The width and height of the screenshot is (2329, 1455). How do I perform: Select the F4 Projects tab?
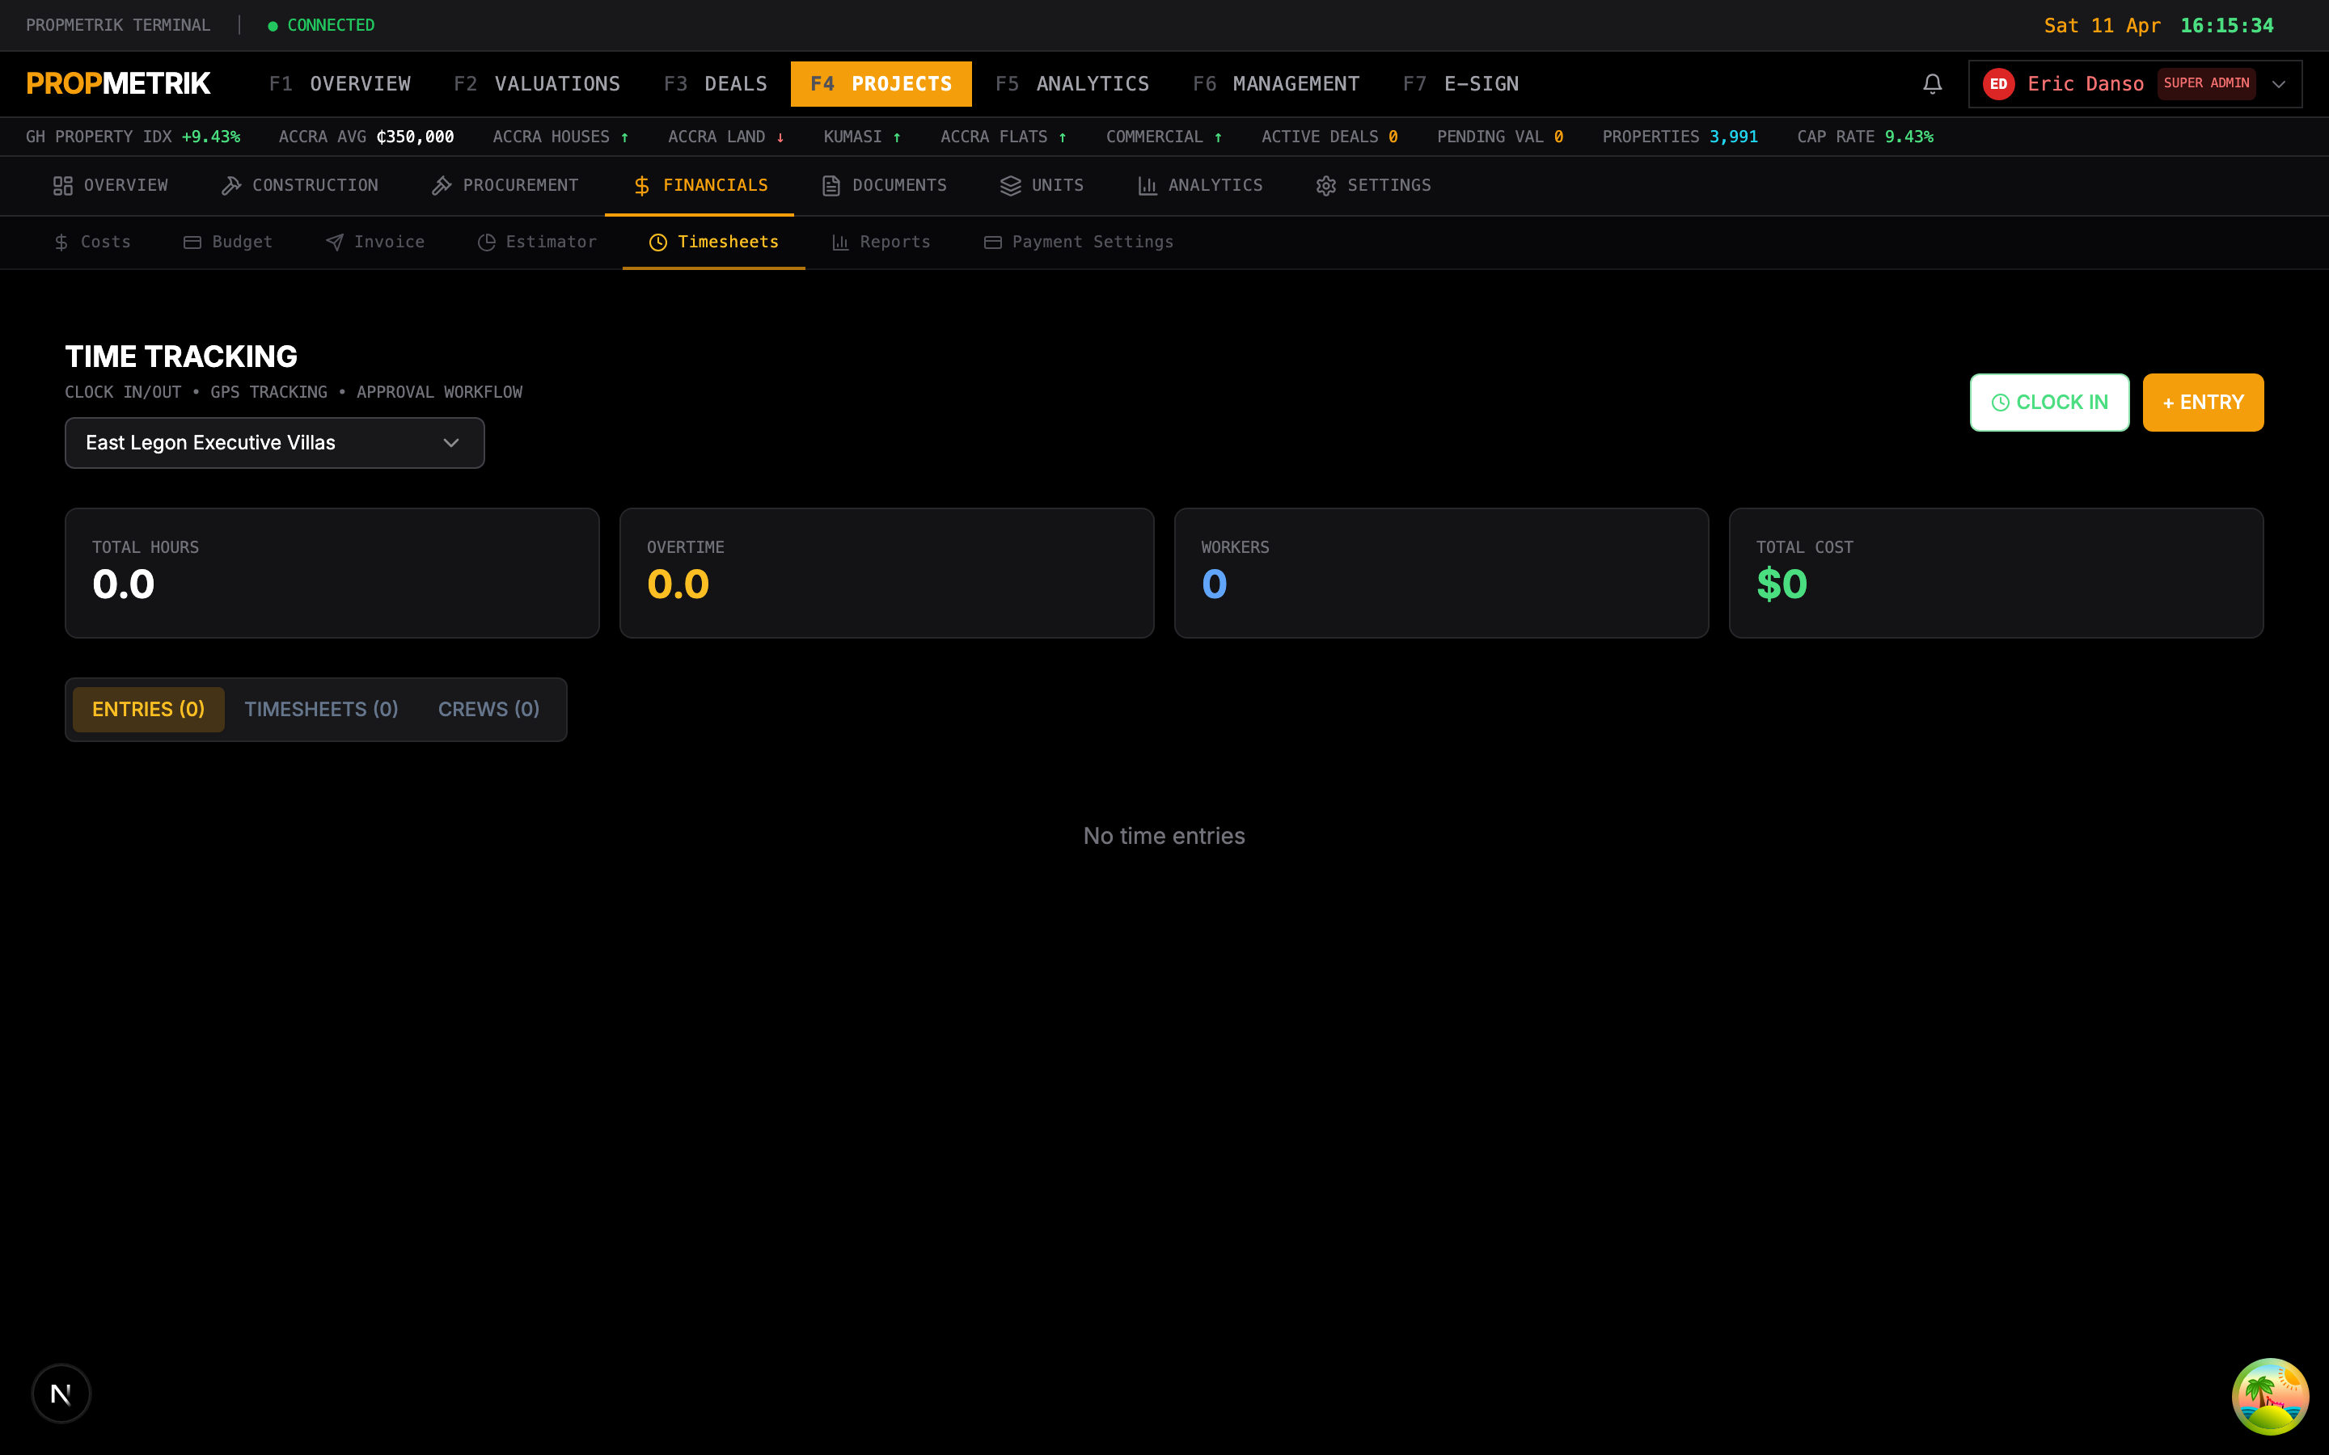click(881, 84)
